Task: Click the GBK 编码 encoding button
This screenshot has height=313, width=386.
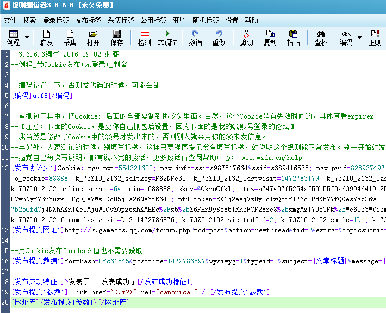Action: tap(346, 38)
